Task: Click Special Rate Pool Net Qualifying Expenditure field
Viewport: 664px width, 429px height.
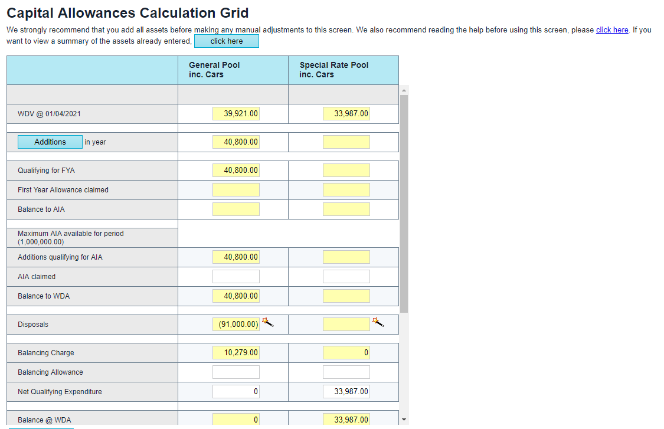Action: 346,392
